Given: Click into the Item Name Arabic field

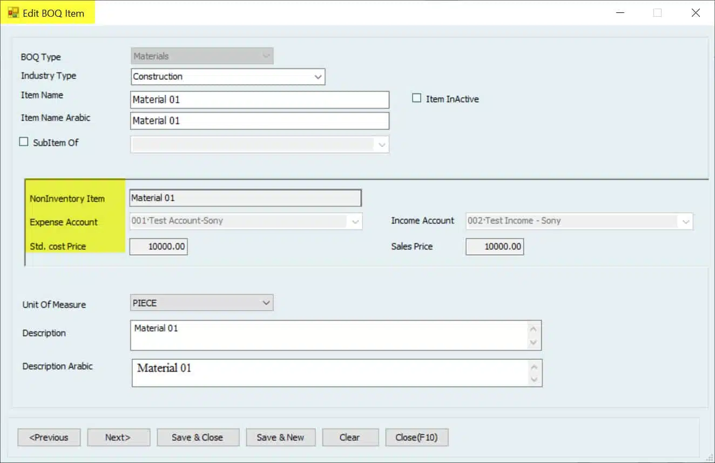Looking at the screenshot, I should click(x=260, y=121).
